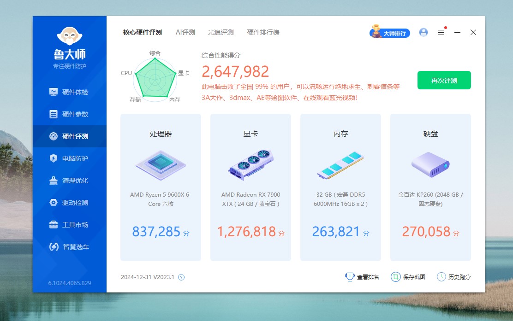Viewport: 513px width, 321px height.
Task: Open the 硬件排行榜 tab
Action: [263, 32]
